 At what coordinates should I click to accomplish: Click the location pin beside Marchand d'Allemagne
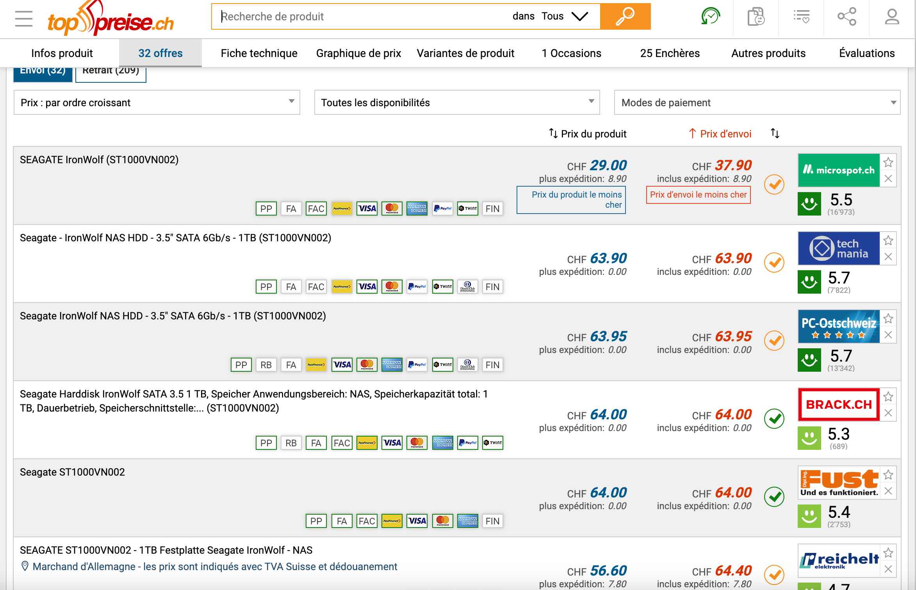(x=25, y=566)
